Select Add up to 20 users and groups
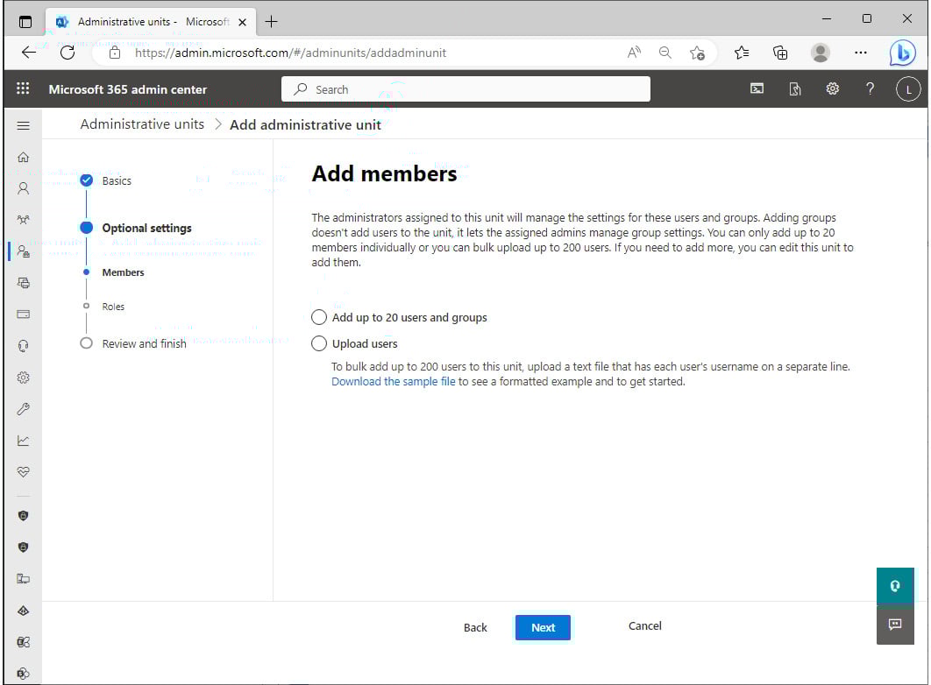This screenshot has width=931, height=685. point(319,317)
